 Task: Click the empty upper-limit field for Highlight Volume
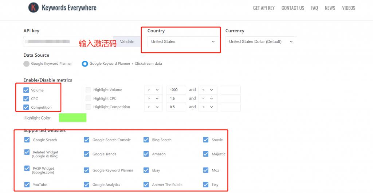click(231, 90)
